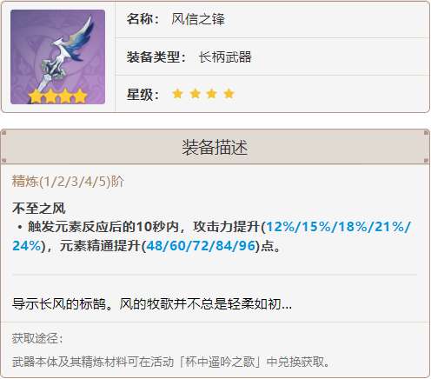Click the star rating on the weapon thumbnail
This screenshot has width=431, height=379.
pyautogui.click(x=57, y=96)
